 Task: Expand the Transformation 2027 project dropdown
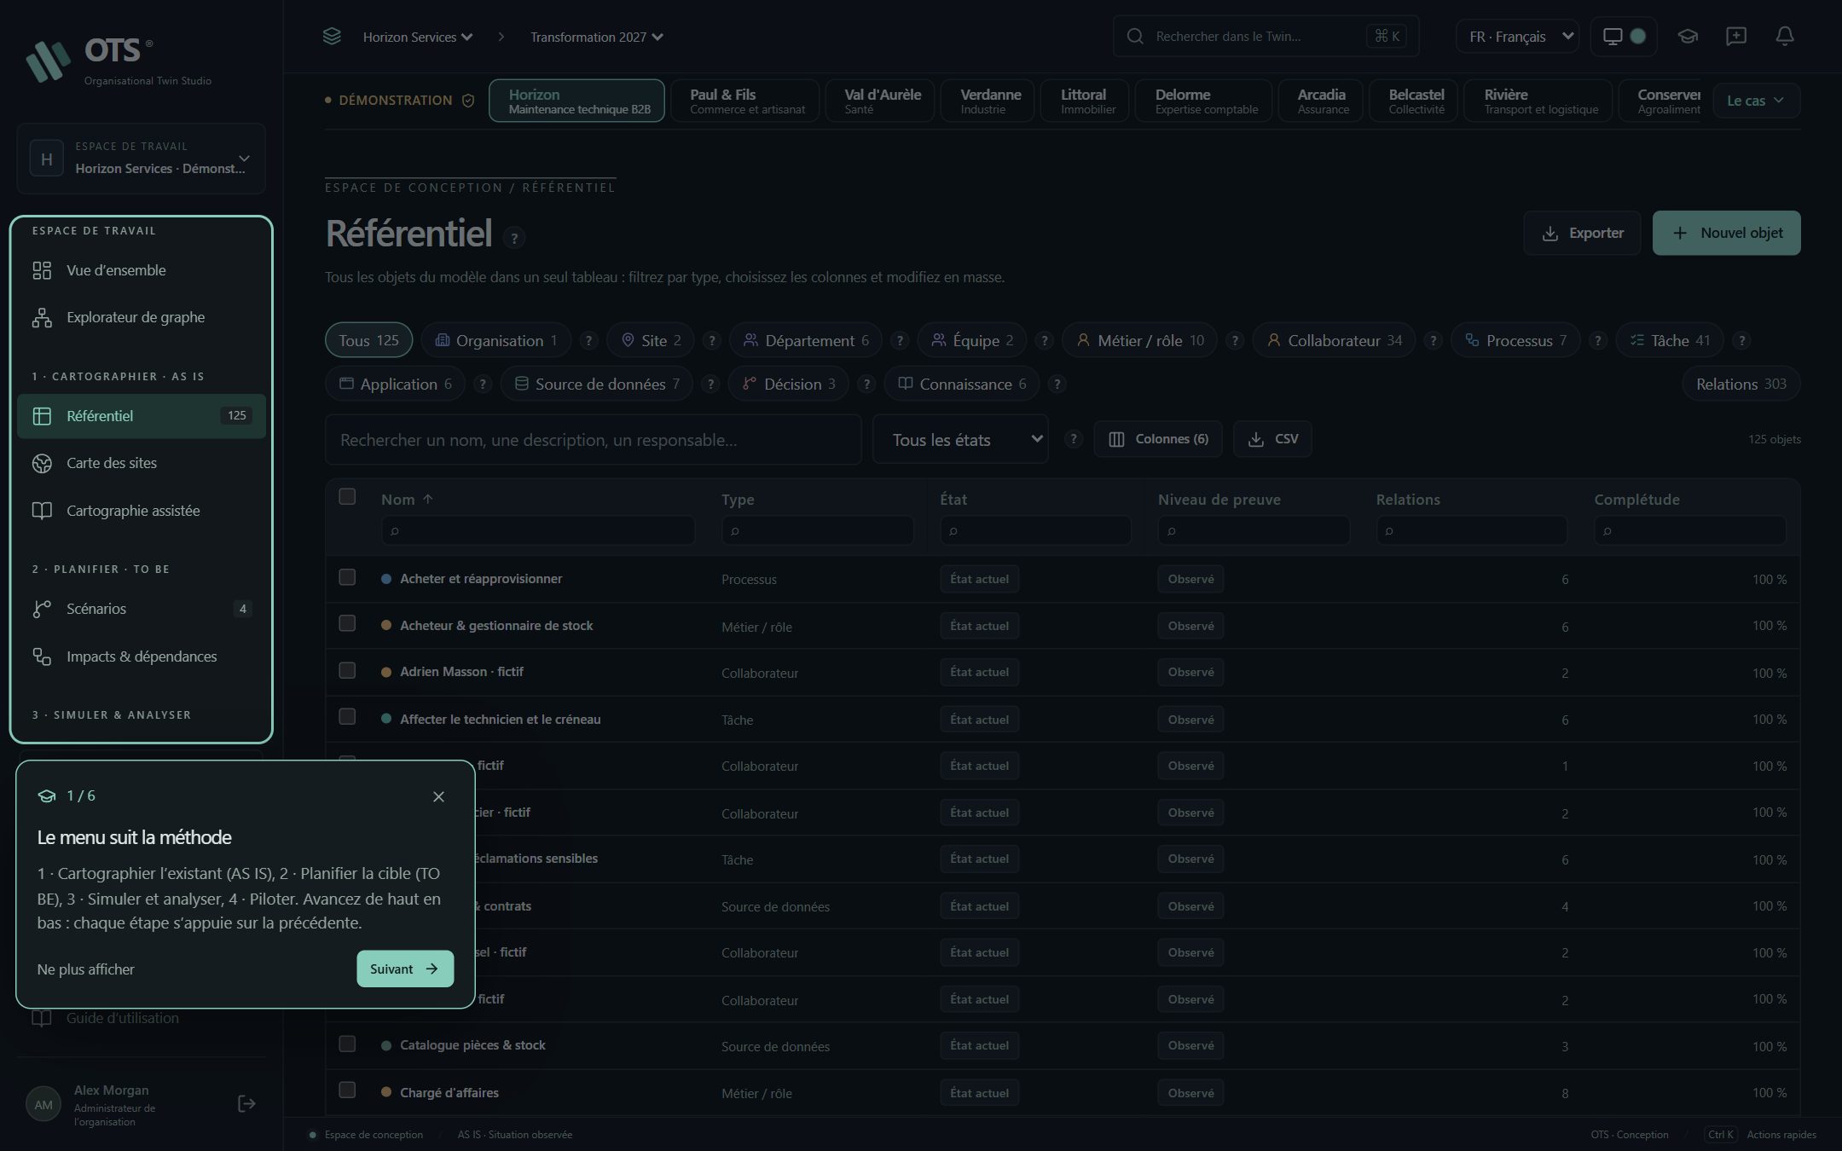[596, 37]
